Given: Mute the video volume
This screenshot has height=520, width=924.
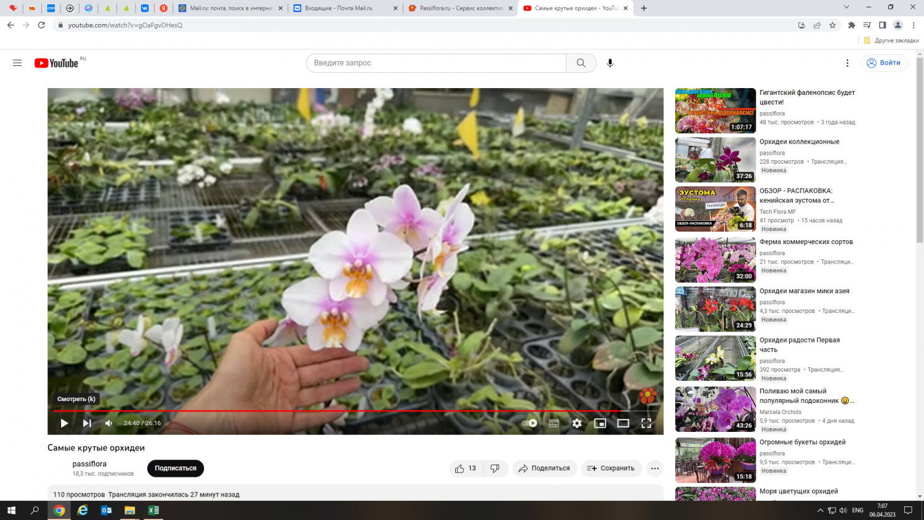Looking at the screenshot, I should 109,423.
